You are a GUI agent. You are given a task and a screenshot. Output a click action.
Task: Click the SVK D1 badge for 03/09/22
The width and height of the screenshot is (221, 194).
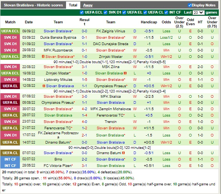(10, 38)
